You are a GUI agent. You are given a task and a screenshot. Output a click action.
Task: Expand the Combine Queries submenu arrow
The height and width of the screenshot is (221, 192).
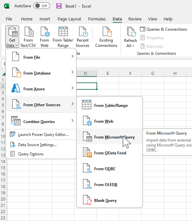point(72,120)
